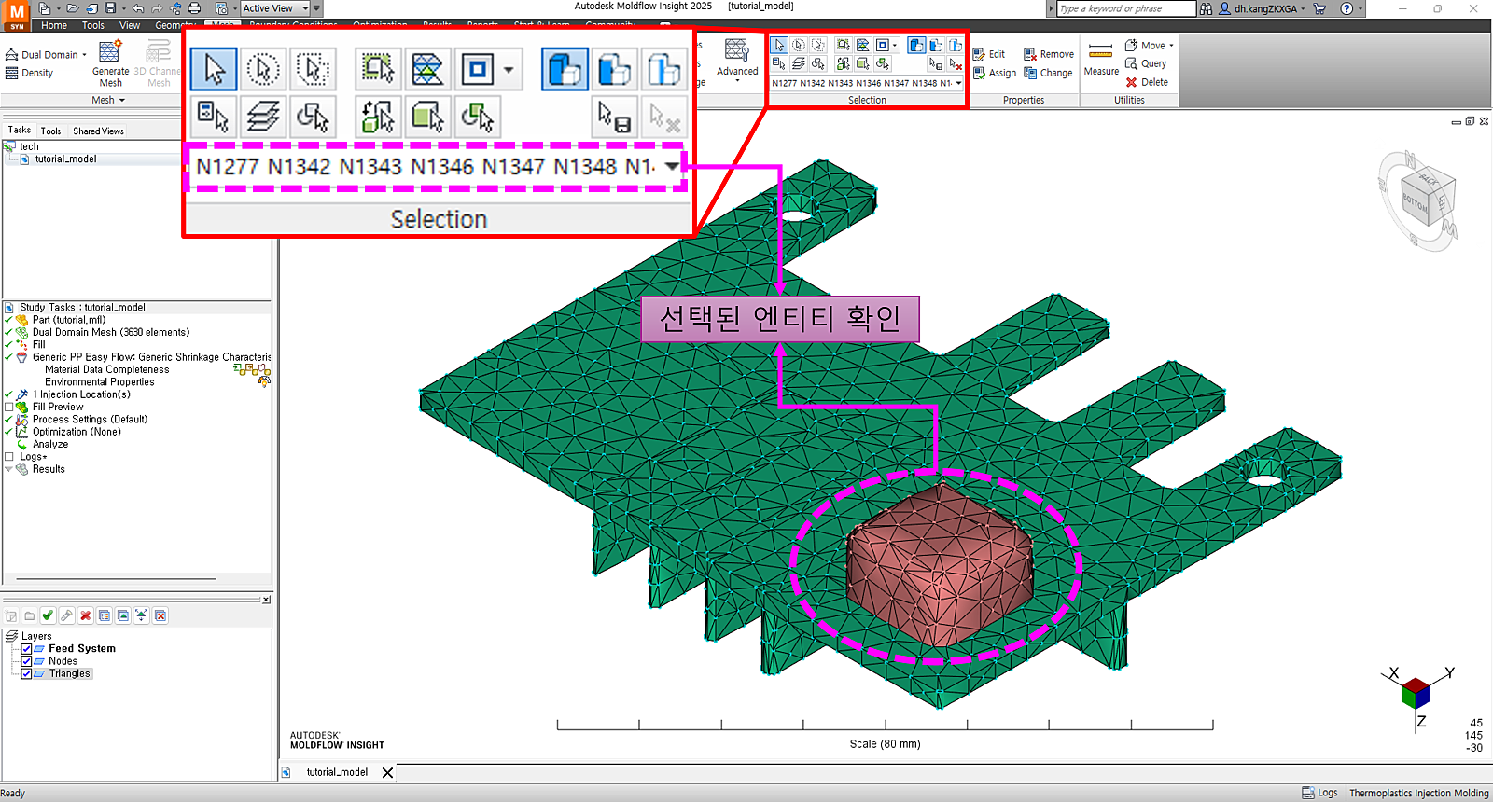Open the View ribbon tab

click(130, 25)
